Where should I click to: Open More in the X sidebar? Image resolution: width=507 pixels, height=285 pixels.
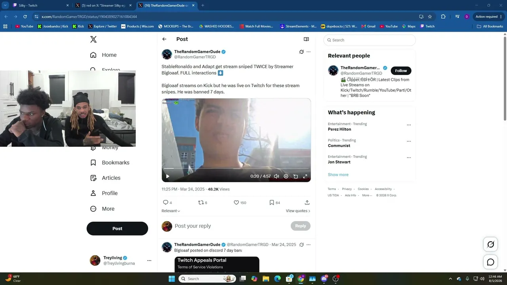click(102, 209)
